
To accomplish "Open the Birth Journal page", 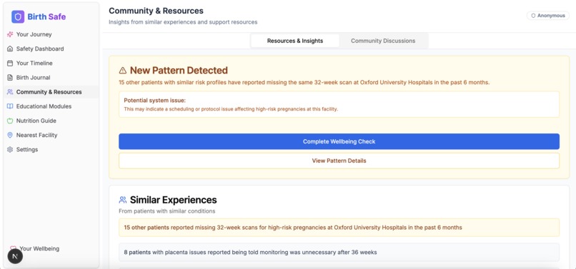I will (51, 78).
